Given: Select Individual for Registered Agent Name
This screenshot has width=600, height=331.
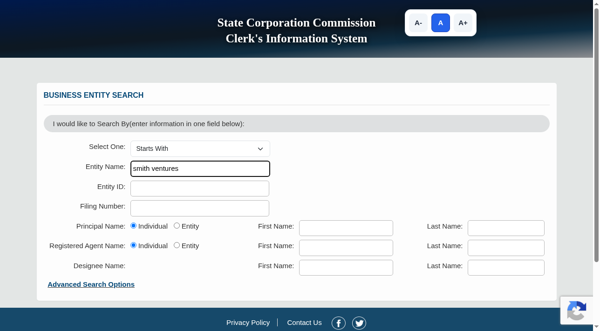Looking at the screenshot, I should (x=134, y=245).
